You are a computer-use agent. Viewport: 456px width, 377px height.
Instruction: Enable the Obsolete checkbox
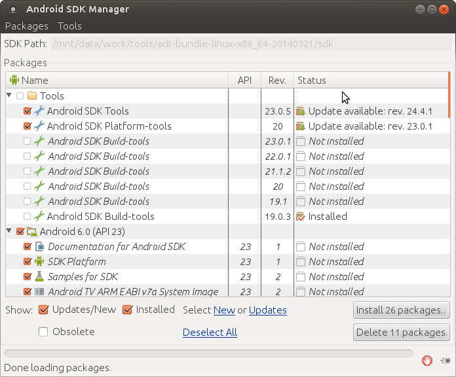43,332
